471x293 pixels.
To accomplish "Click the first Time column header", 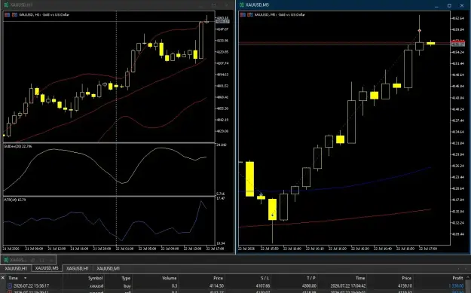I will (x=13, y=278).
